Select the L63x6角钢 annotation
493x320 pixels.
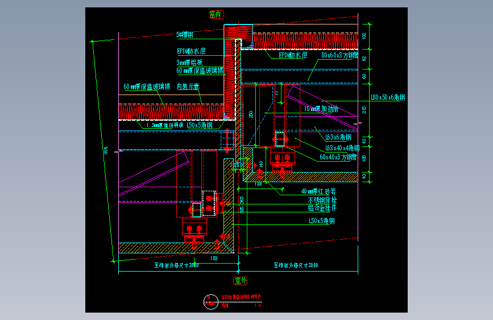pos(338,137)
